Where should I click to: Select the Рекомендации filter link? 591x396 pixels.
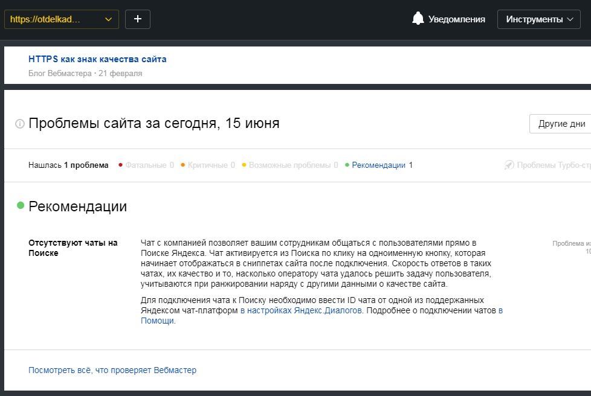(x=378, y=165)
